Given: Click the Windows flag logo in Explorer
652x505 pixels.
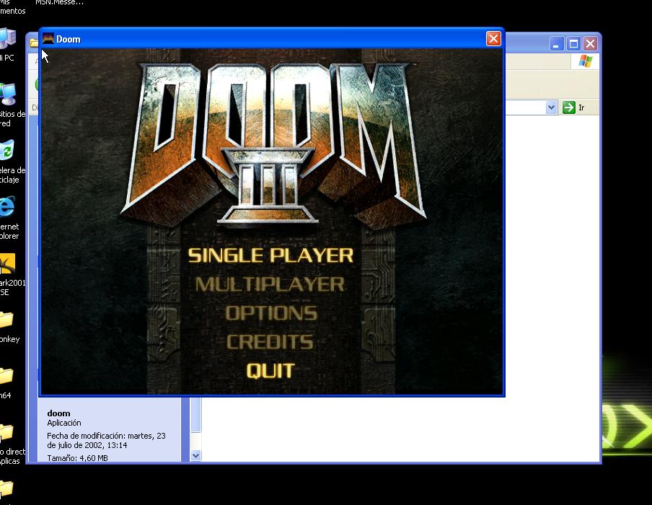Looking at the screenshot, I should pos(585,62).
